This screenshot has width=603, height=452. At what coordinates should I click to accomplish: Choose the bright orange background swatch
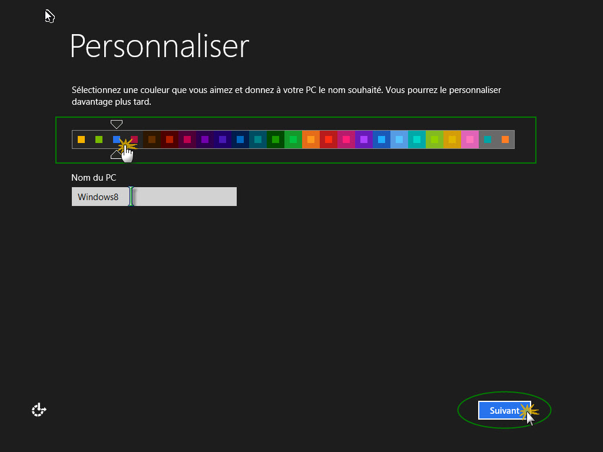tap(311, 139)
